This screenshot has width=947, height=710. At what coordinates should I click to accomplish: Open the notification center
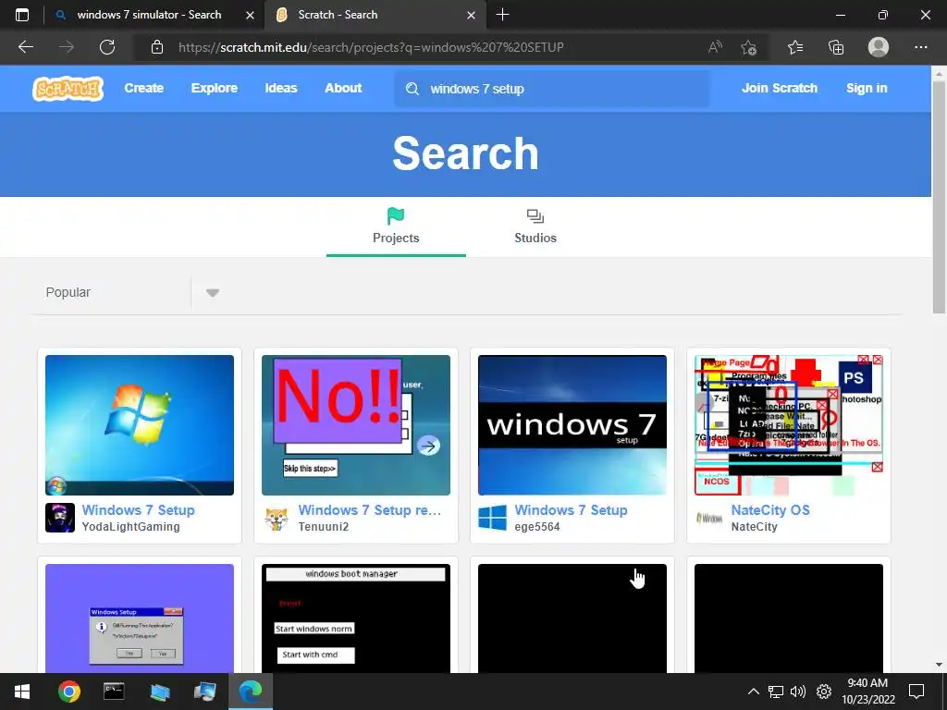(x=916, y=692)
